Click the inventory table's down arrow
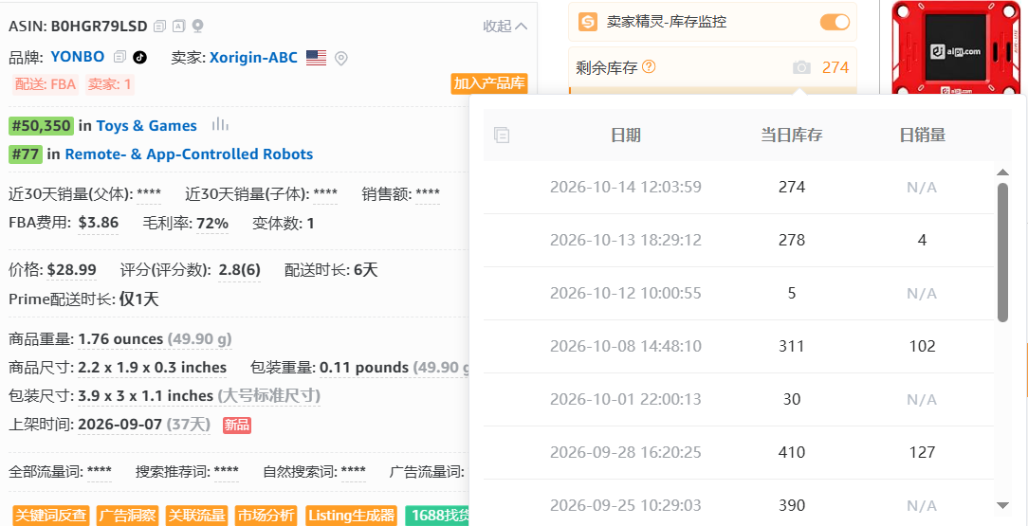 point(1002,505)
